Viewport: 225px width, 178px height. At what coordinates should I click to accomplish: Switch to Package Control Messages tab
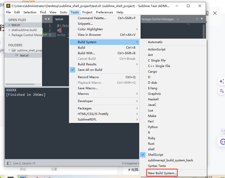point(157,19)
